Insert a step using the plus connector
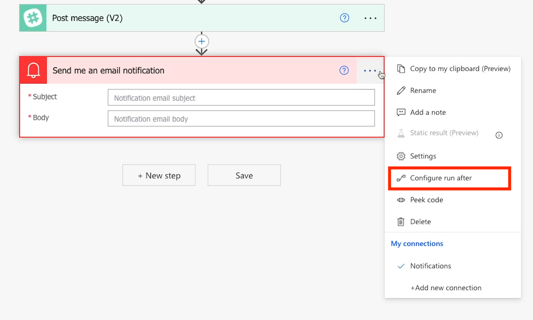Screen dimensions: 533x320 tap(202, 41)
